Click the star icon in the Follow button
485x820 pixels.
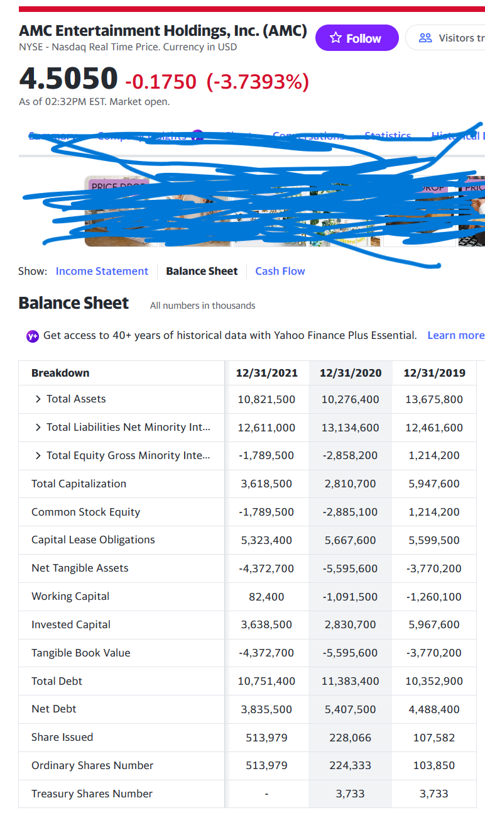pyautogui.click(x=335, y=38)
